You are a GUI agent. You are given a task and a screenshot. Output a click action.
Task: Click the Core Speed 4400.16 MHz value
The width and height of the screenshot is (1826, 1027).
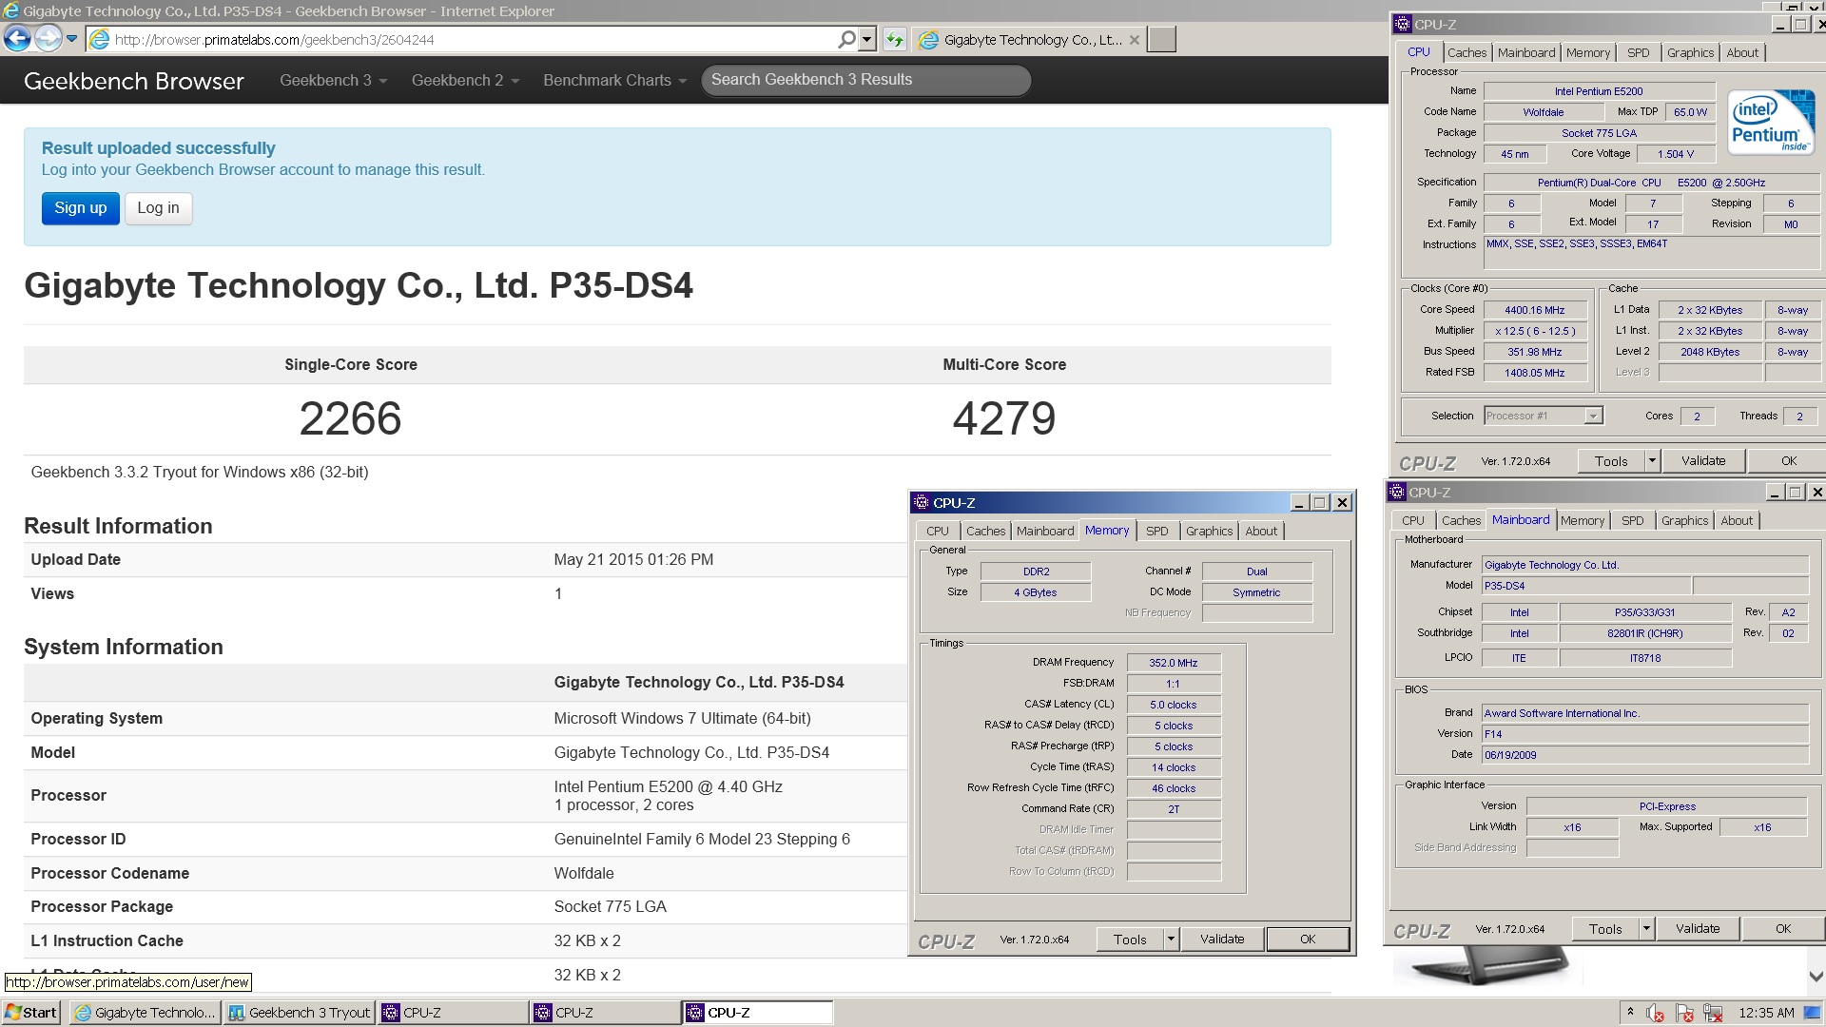[1534, 310]
